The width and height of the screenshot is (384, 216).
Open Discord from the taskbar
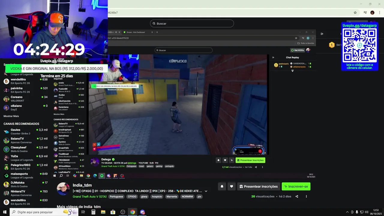point(142,212)
